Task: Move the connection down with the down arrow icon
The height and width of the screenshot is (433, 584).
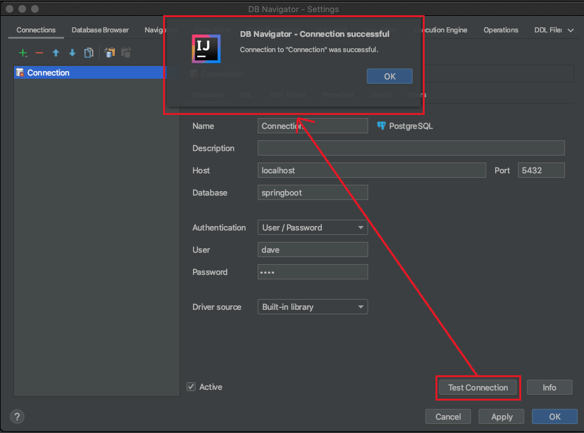Action: (x=72, y=53)
